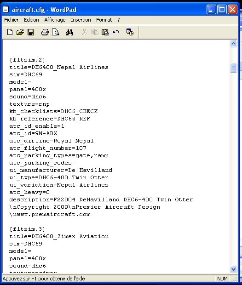Click the scrollbar down arrow
The height and width of the screenshot is (285, 242).
[x=233, y=269]
